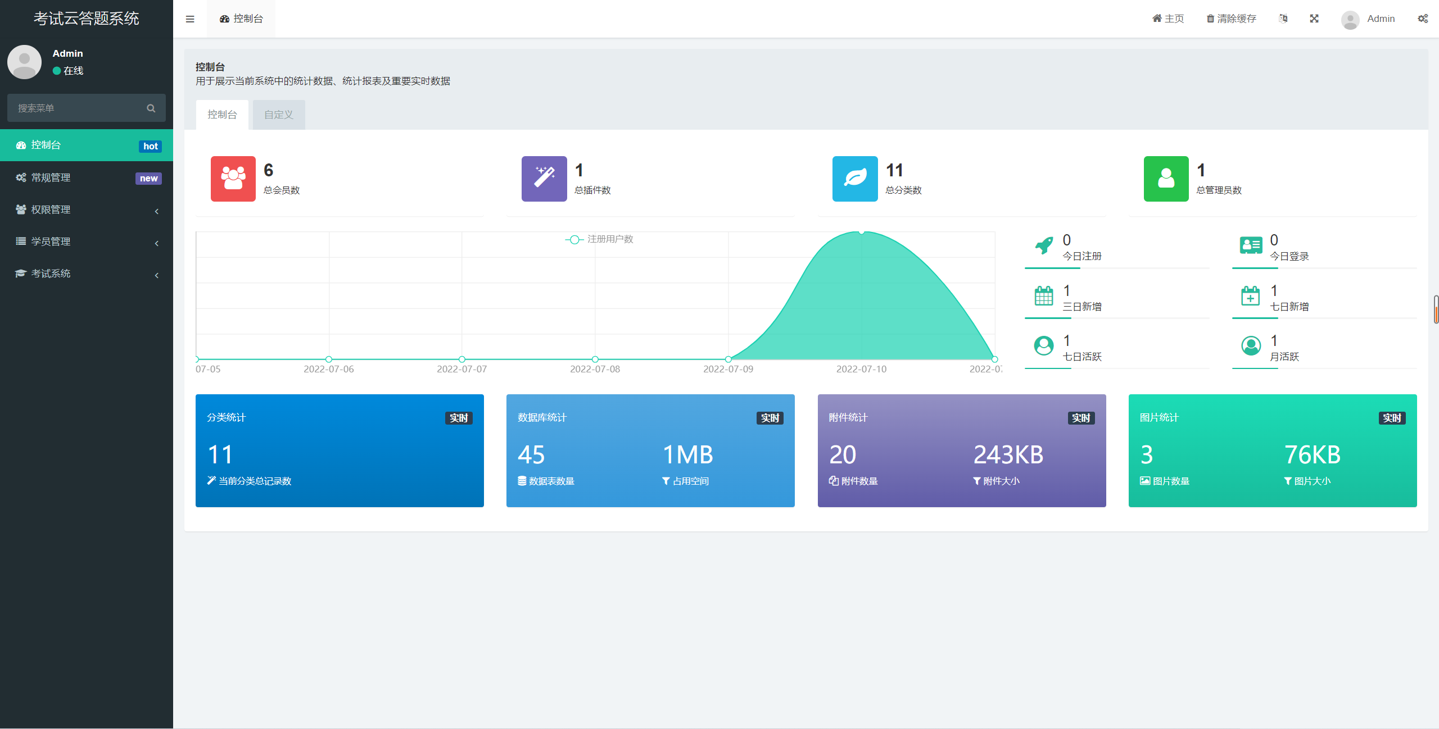1439x729 pixels.
Task: Click the rocket icon for today's registrations
Action: [1044, 245]
